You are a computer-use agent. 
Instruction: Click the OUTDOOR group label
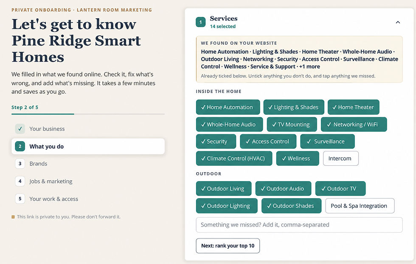tap(208, 174)
